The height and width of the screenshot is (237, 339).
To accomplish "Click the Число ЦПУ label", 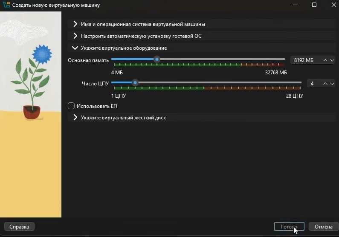I will [x=95, y=84].
